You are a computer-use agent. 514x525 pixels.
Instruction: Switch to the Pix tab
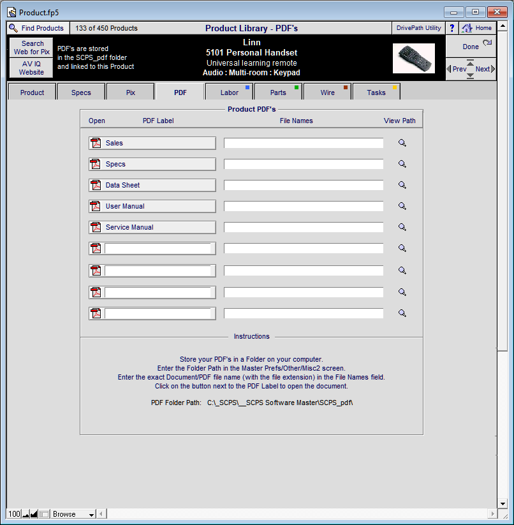point(131,92)
